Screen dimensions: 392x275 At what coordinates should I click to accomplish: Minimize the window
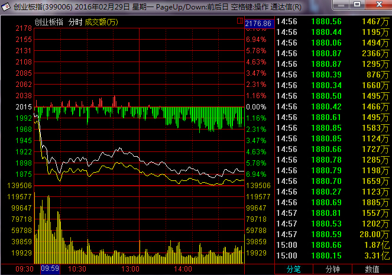[x=341, y=5]
